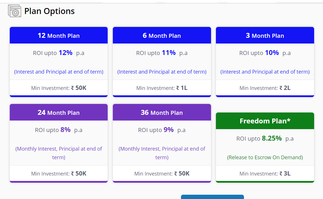Click the 11% ROI value
The width and height of the screenshot is (323, 199).
(169, 53)
